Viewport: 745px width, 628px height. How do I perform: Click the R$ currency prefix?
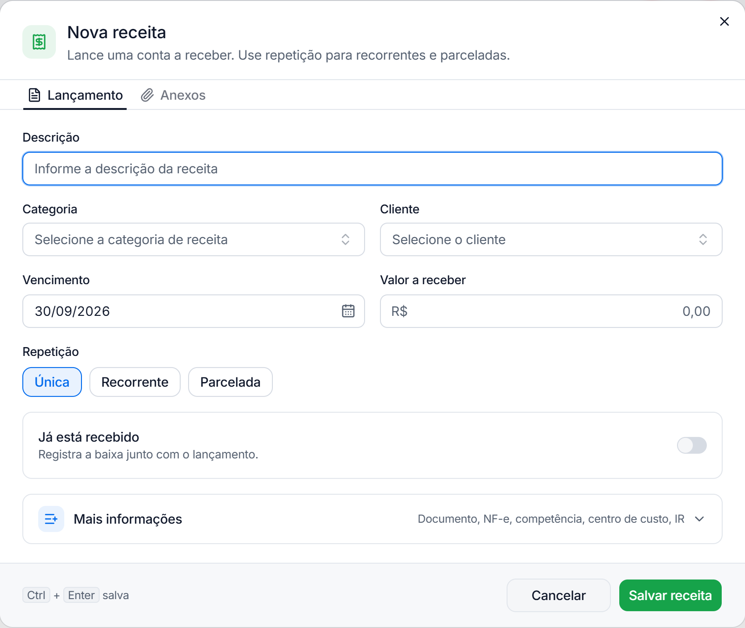(400, 311)
